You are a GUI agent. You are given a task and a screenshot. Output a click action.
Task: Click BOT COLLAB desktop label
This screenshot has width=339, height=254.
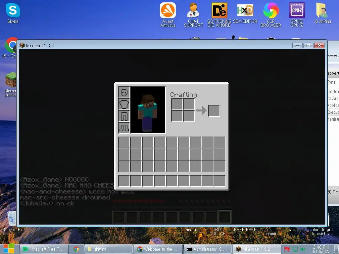[x=218, y=232]
